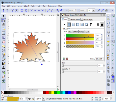This screenshot has width=116, height=102.
Task: Increase R value stepper
Action: point(102,35)
